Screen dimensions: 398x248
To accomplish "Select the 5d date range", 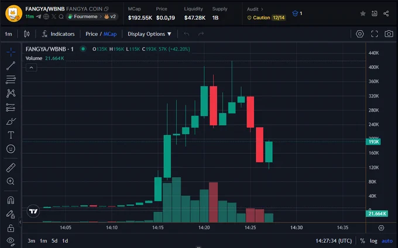I will (54, 241).
